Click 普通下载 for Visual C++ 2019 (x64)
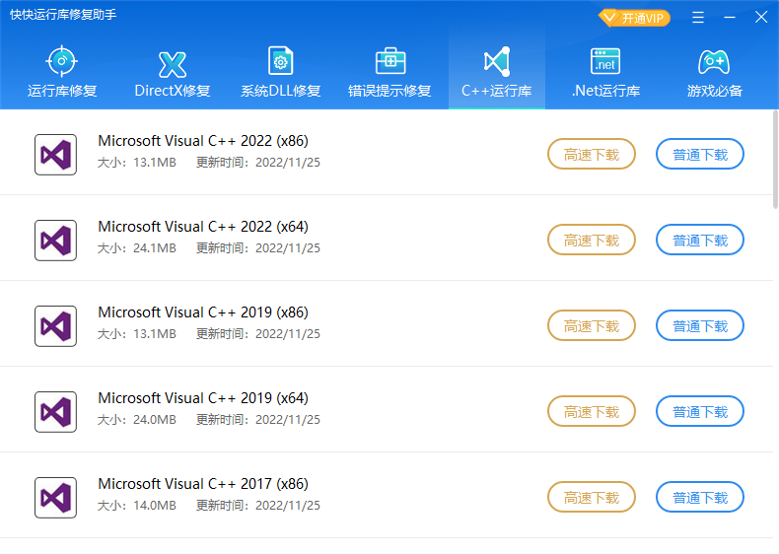 tap(700, 412)
